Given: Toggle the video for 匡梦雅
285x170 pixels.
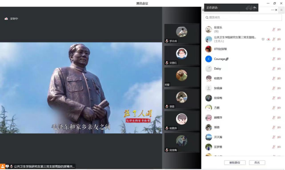Looking at the screenshot, I should [279, 147].
